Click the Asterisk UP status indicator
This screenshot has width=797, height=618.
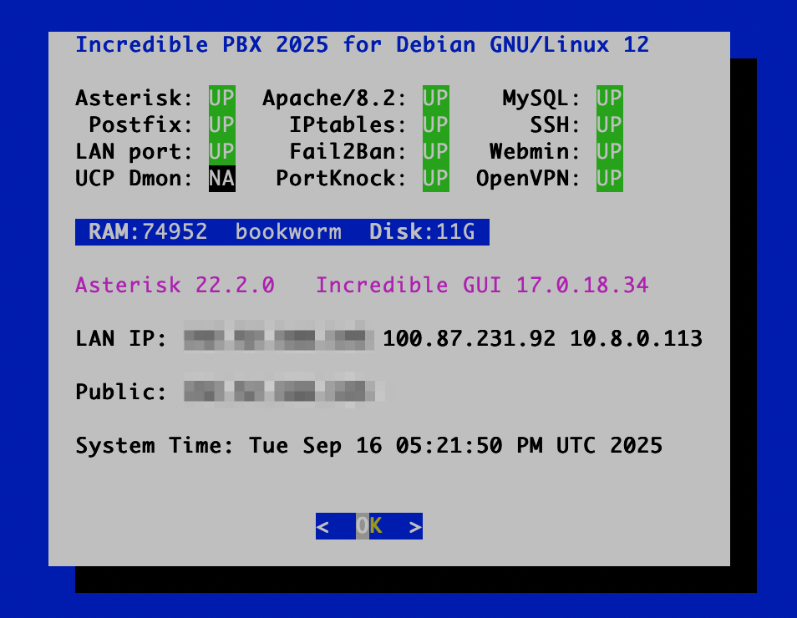click(221, 98)
